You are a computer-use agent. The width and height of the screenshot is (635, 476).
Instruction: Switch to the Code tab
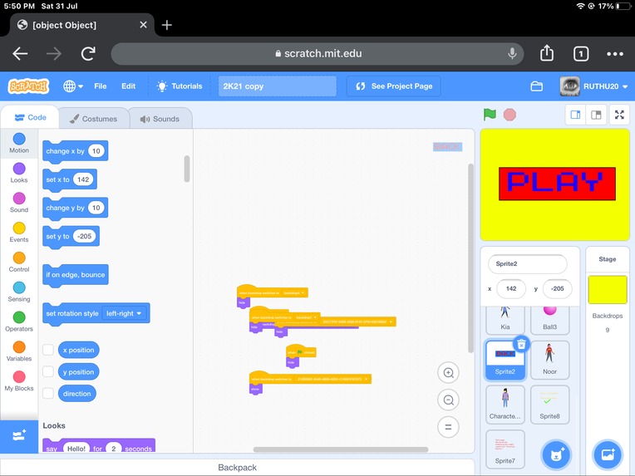(31, 117)
